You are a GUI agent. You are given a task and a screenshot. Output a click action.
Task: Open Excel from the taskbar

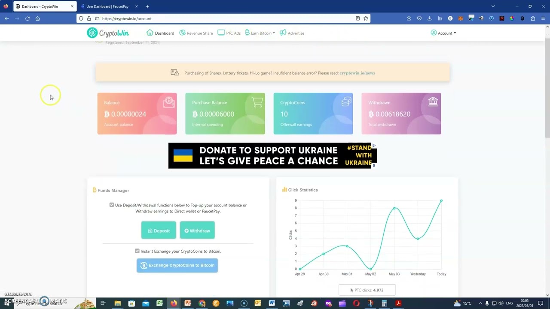coord(159,303)
